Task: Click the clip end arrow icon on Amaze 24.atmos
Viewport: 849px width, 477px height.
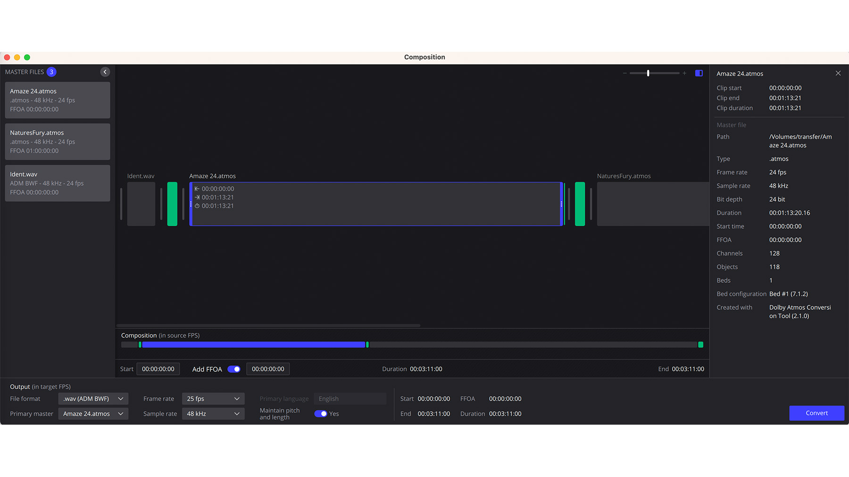Action: 198,197
